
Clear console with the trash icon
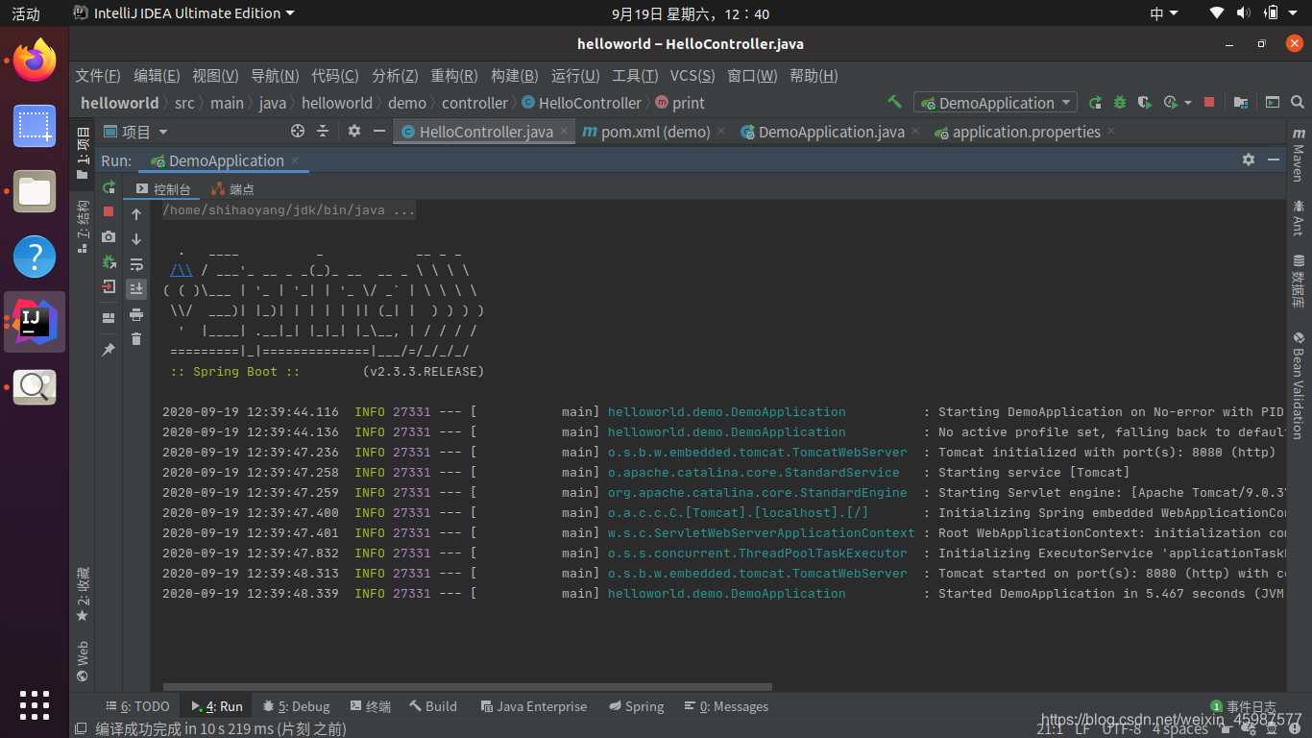[x=136, y=338]
